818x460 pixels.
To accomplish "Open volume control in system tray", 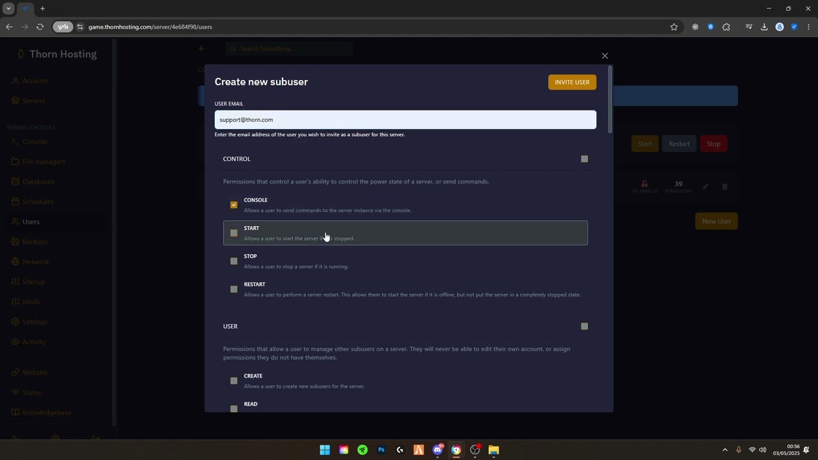I will [x=762, y=450].
